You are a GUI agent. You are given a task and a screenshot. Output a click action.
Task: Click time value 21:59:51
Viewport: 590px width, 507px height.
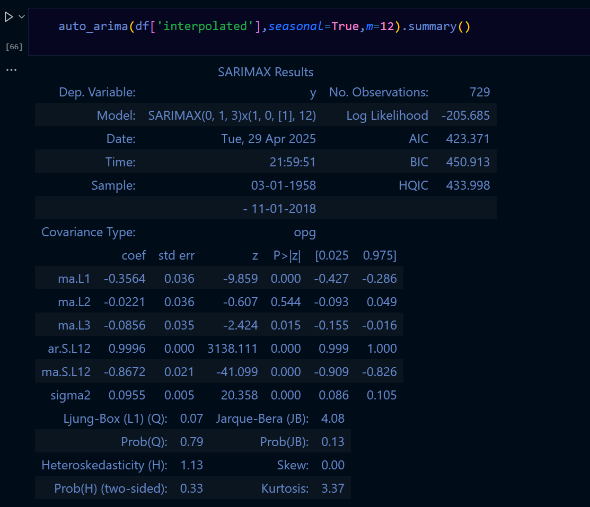click(293, 162)
